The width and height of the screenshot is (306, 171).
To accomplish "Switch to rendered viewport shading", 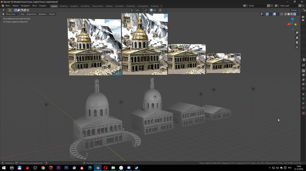I will [x=295, y=14].
